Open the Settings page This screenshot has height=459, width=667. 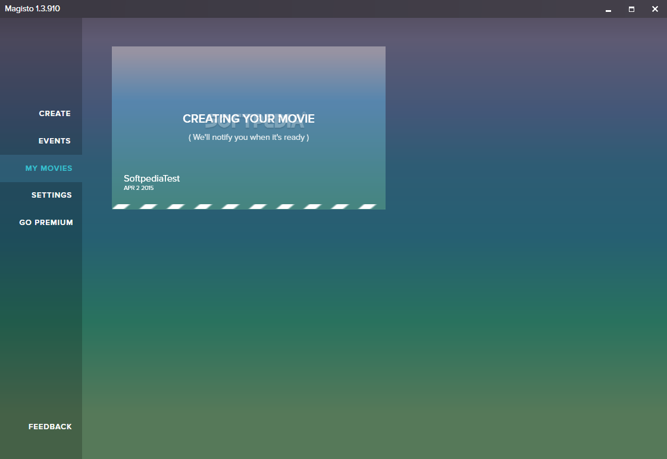(x=52, y=195)
